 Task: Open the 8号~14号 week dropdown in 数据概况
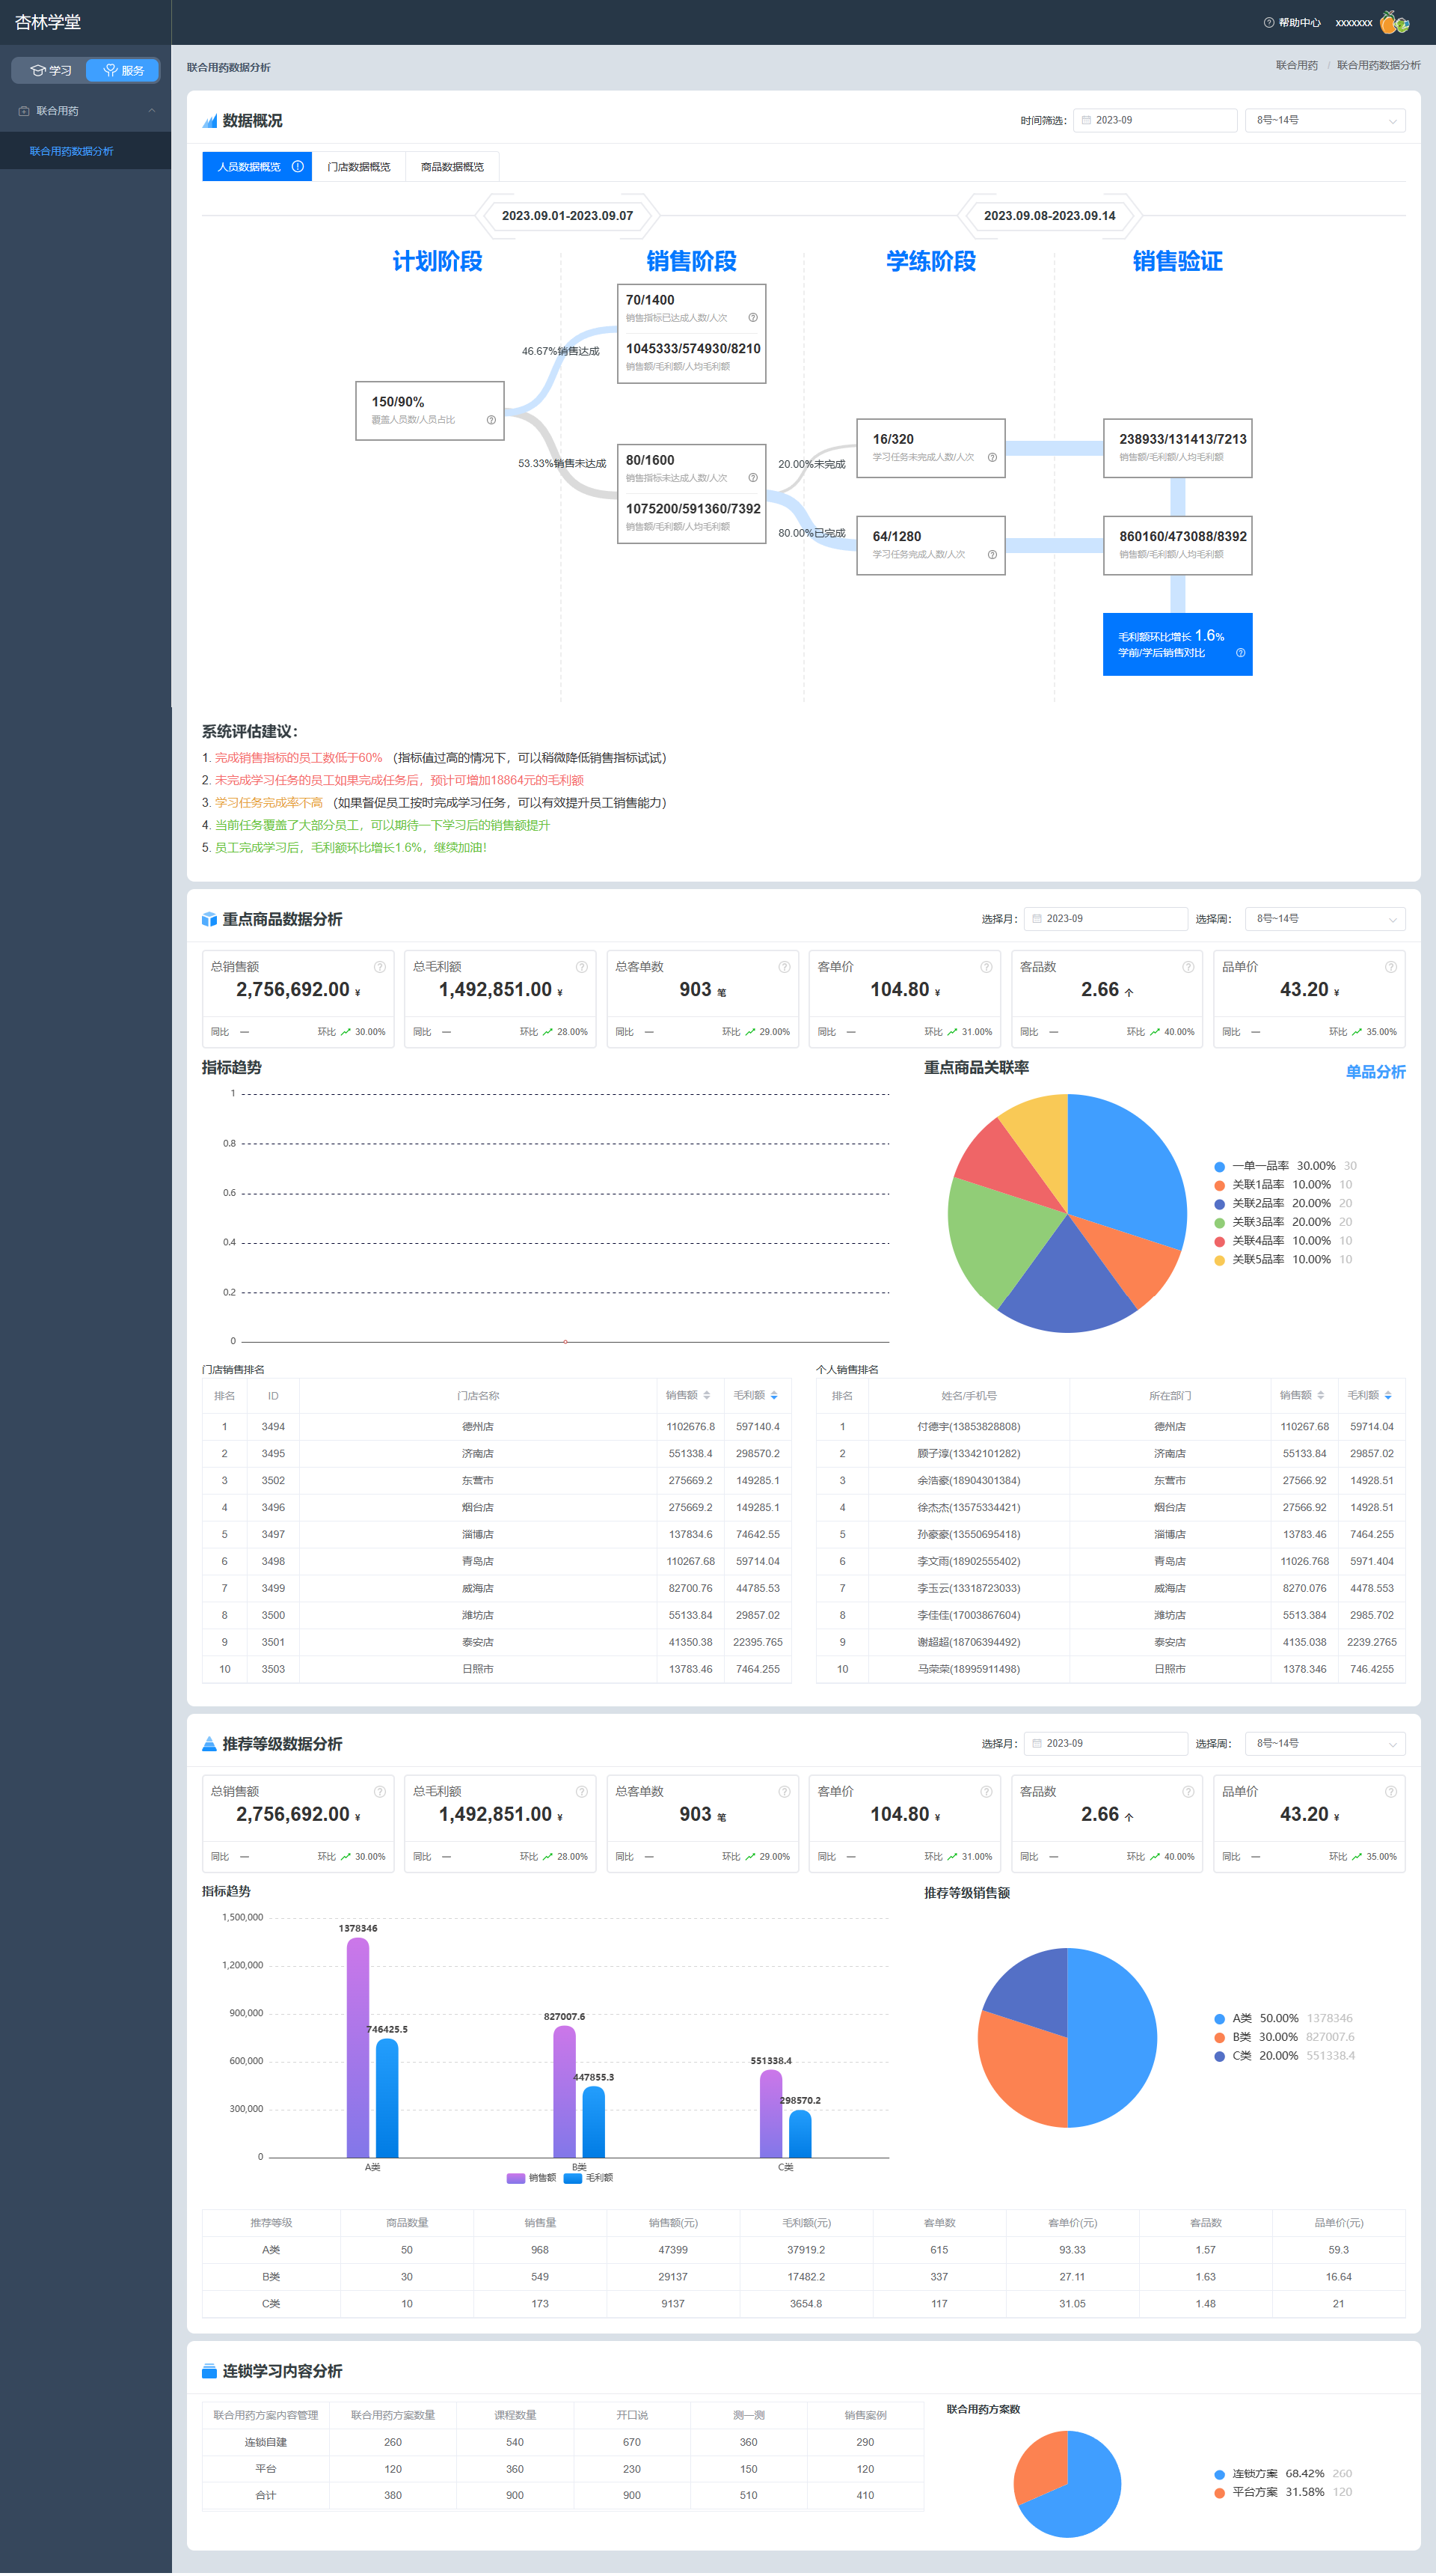click(1325, 120)
